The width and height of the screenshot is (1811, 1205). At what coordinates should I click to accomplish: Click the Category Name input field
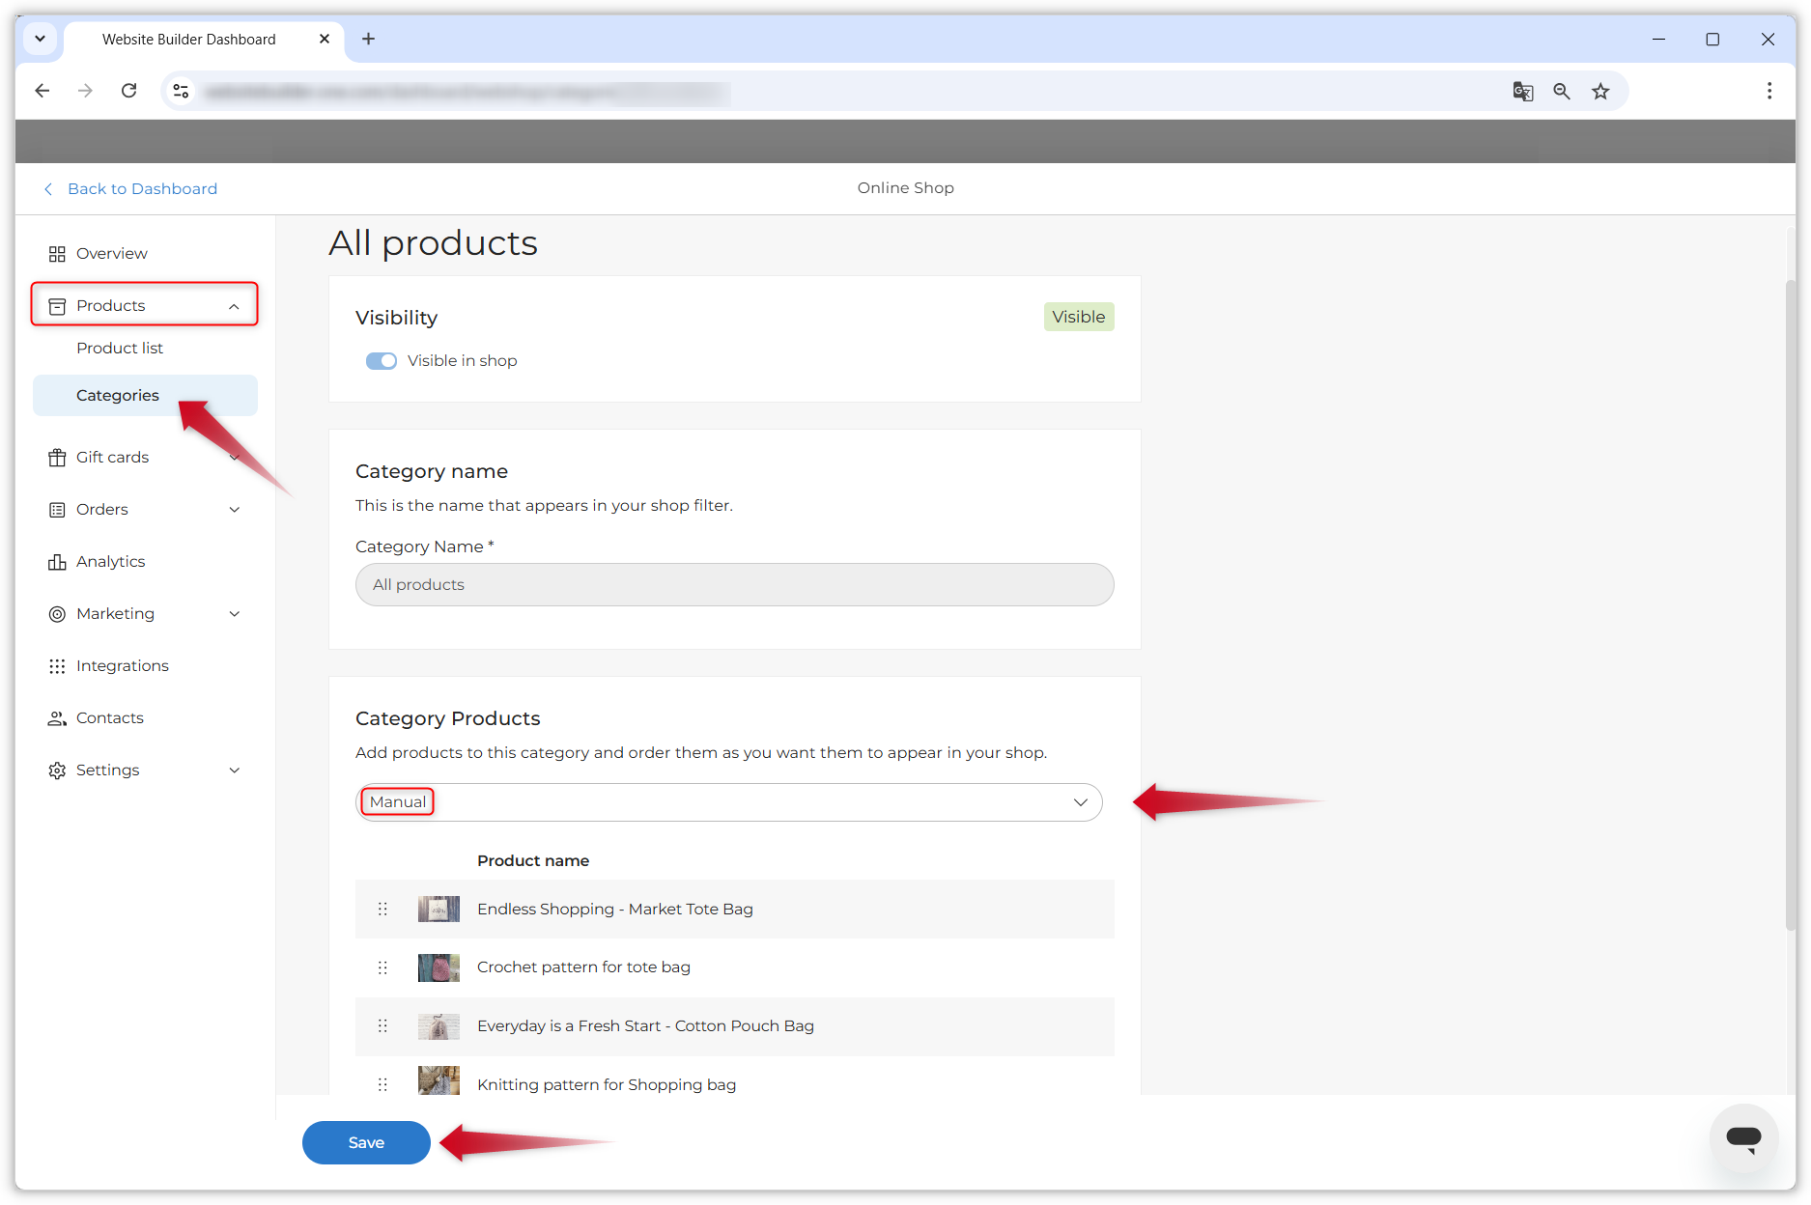[734, 585]
